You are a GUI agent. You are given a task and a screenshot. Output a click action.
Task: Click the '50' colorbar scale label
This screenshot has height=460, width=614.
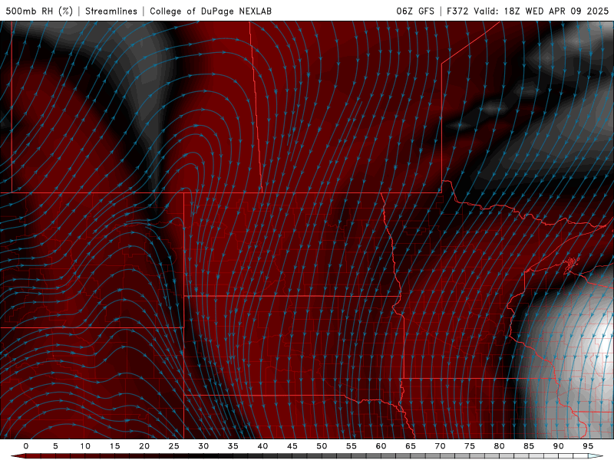pos(322,446)
